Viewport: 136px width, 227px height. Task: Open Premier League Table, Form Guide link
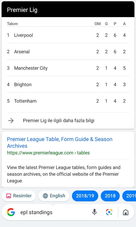pyautogui.click(x=60, y=142)
